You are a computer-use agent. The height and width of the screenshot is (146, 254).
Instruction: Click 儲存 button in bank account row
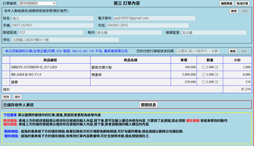[x=244, y=51]
